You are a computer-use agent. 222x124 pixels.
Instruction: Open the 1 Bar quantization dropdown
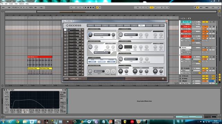pos(42,8)
